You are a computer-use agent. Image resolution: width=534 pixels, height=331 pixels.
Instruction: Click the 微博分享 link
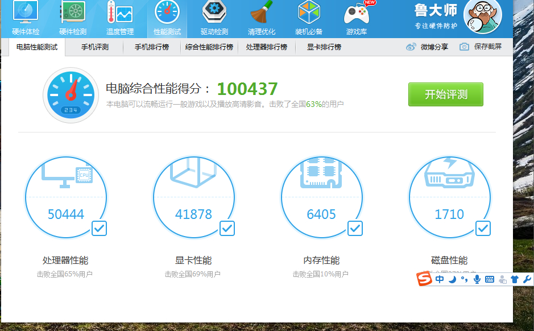(434, 47)
